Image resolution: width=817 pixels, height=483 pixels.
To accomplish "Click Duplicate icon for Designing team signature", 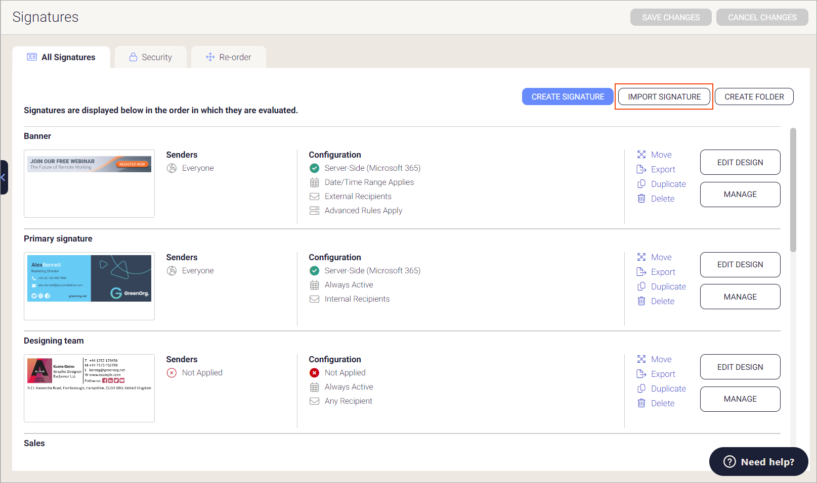I will [x=641, y=389].
